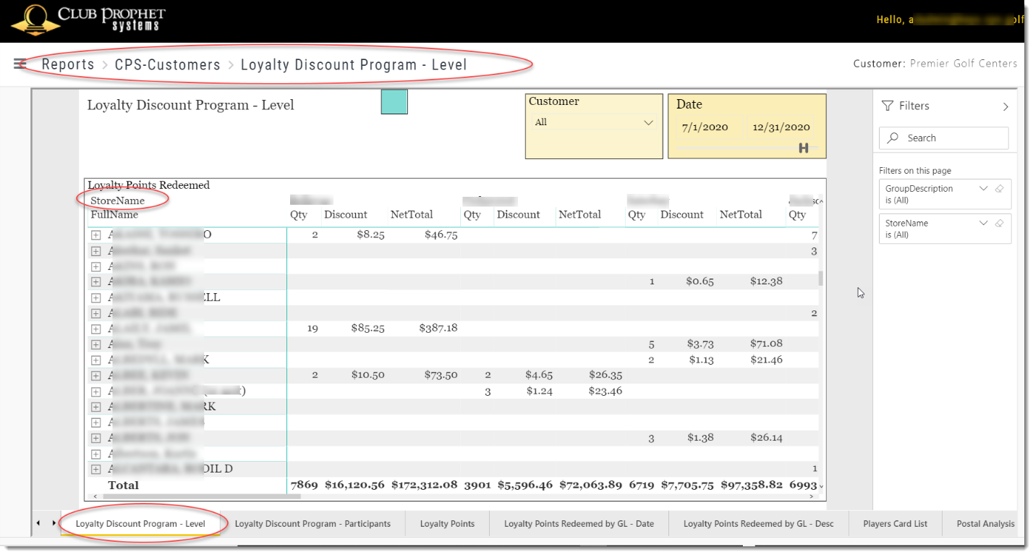Click the 12/31/2020 end date field
Viewport: 1033px width, 555px height.
click(x=781, y=127)
